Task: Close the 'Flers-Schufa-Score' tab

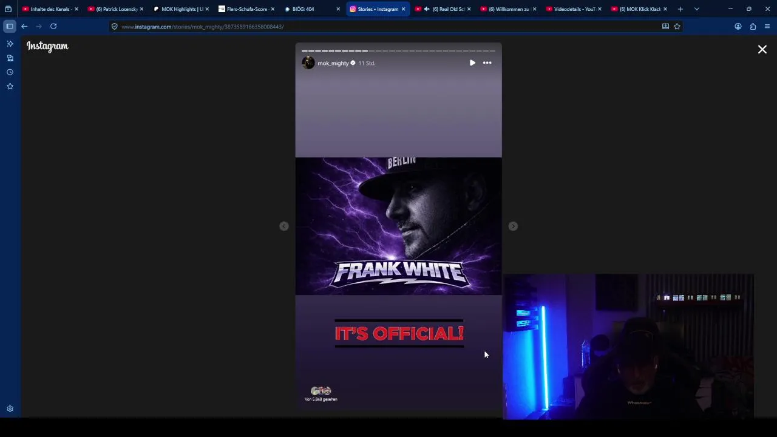Action: [x=273, y=9]
